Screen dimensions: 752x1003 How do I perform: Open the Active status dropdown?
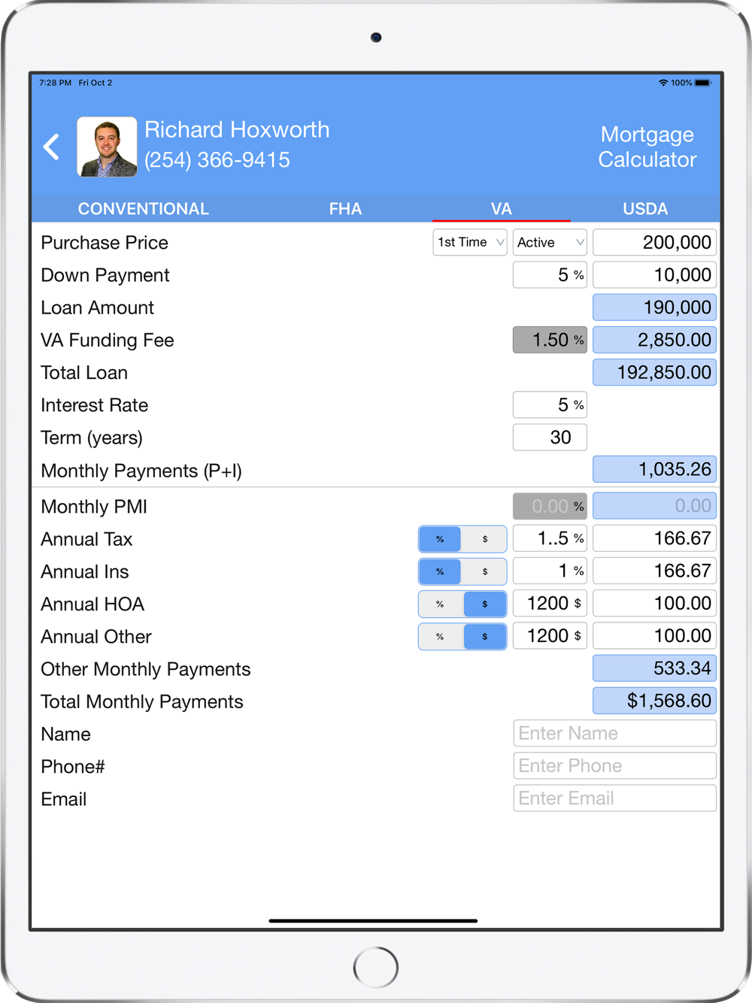(550, 242)
